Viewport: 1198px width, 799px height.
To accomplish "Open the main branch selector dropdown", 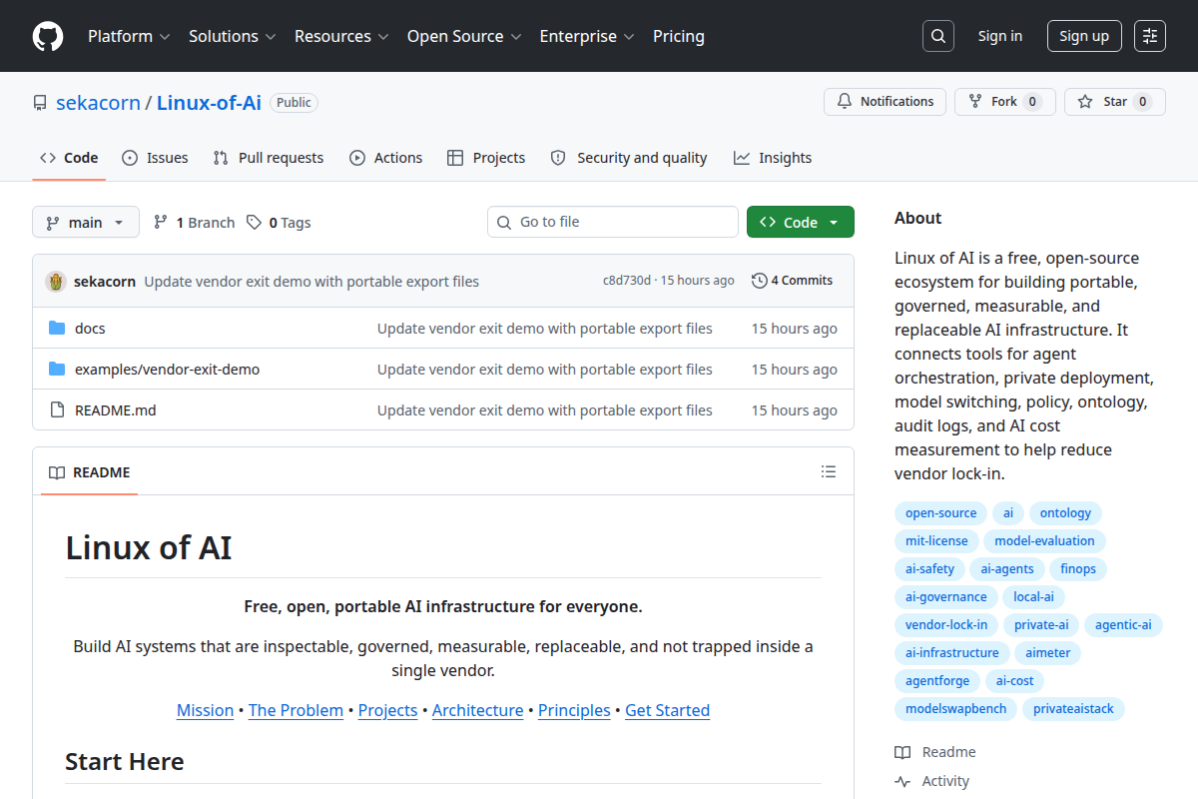I will [x=86, y=223].
